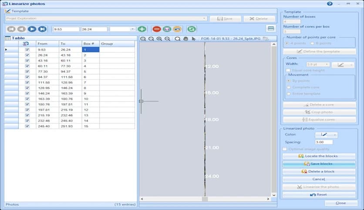
Task: Toggle the Optimal image quality checkbox
Action: coord(285,149)
